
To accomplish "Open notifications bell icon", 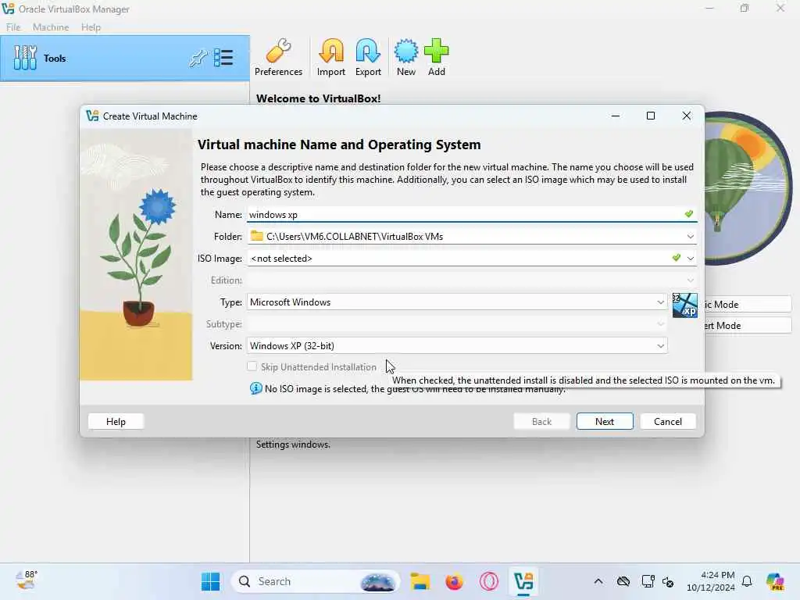I will [746, 581].
